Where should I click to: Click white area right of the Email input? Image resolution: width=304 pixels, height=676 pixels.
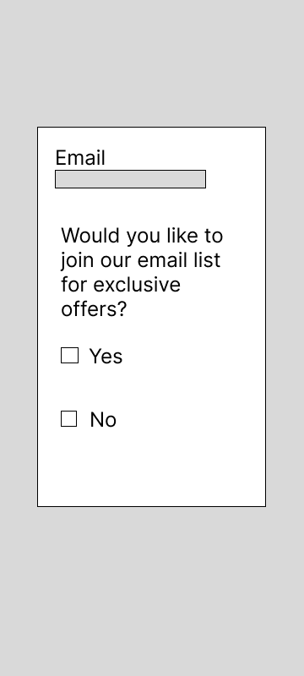(x=236, y=179)
